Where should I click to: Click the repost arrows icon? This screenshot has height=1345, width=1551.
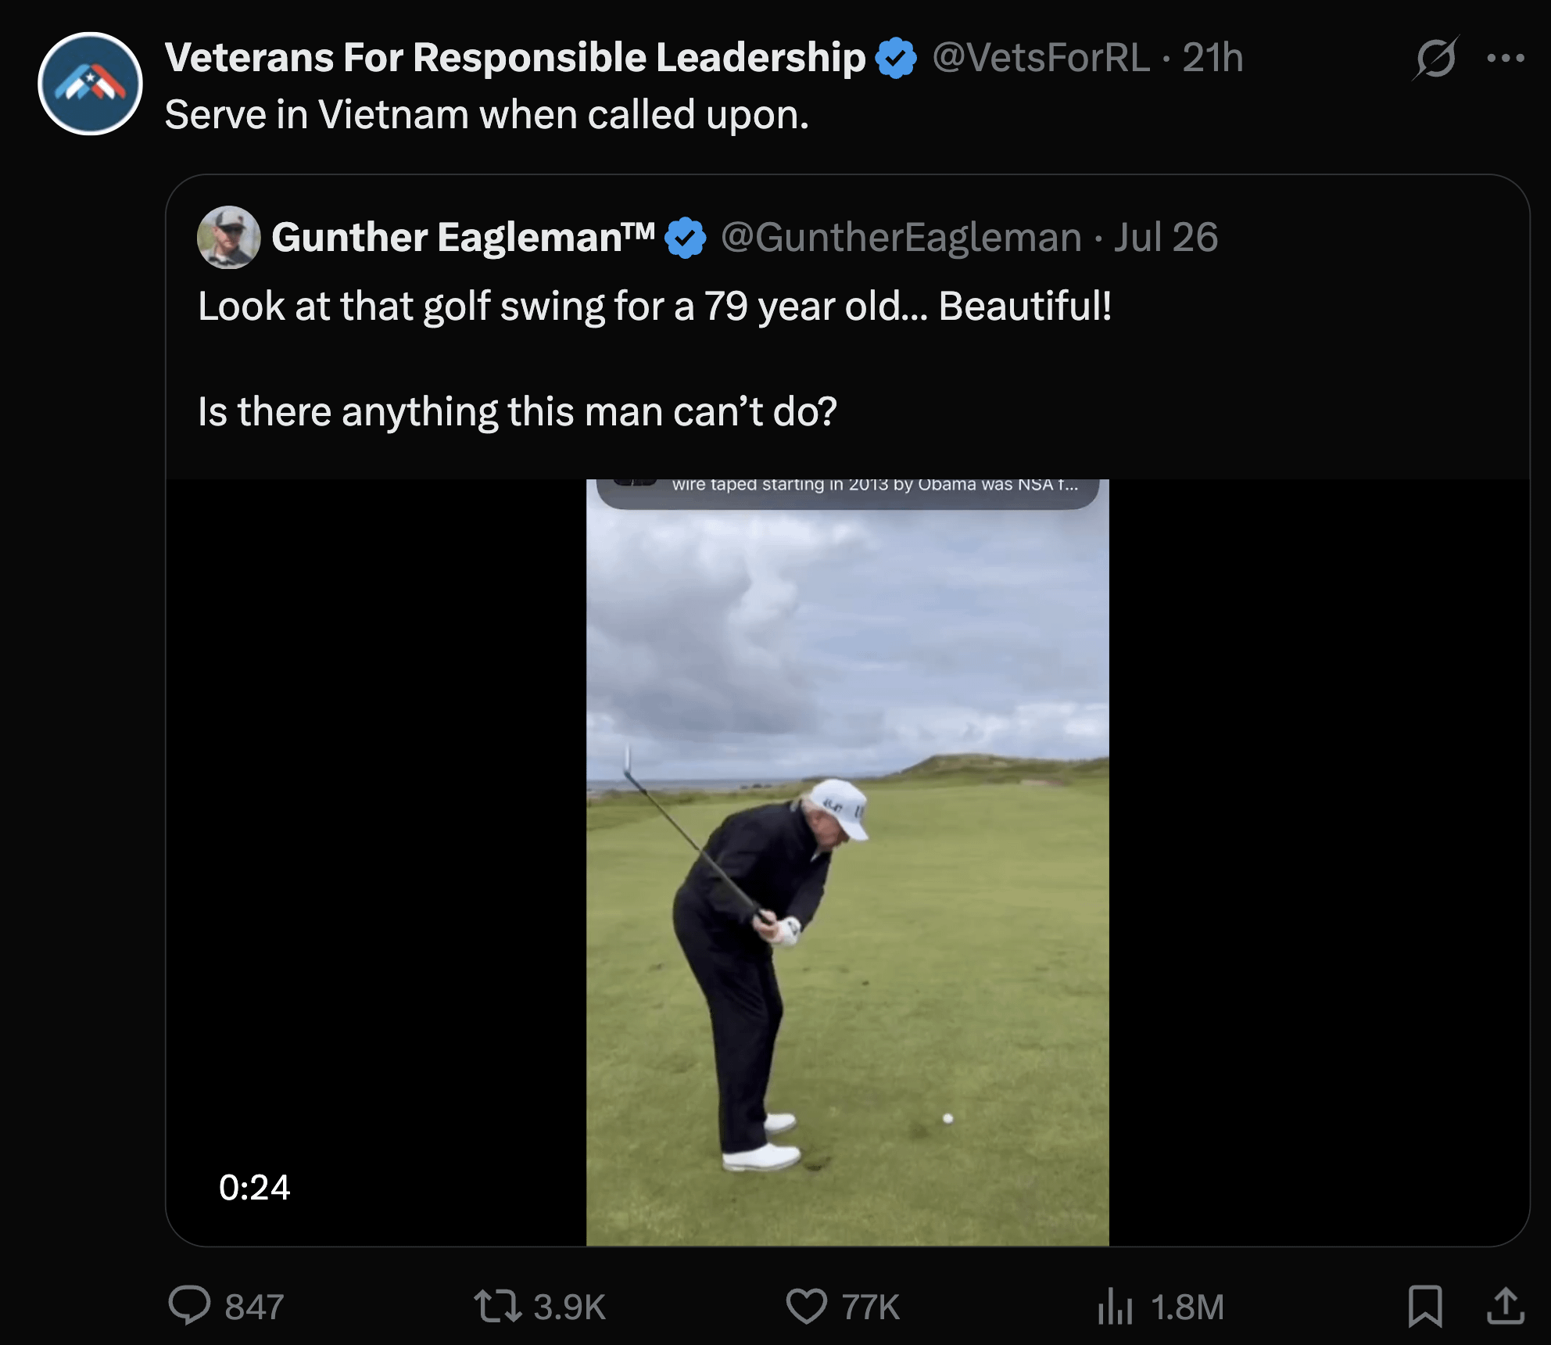click(498, 1306)
